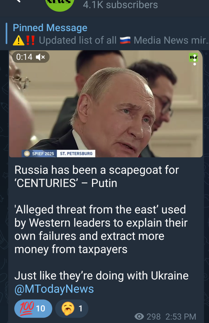Viewport: 209px width, 323px height.
Task: Tap the eye views icon
Action: (139, 316)
